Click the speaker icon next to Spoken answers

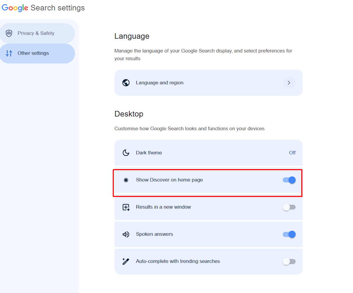126,234
